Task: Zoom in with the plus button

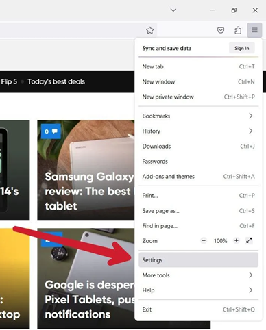Action: pyautogui.click(x=237, y=240)
